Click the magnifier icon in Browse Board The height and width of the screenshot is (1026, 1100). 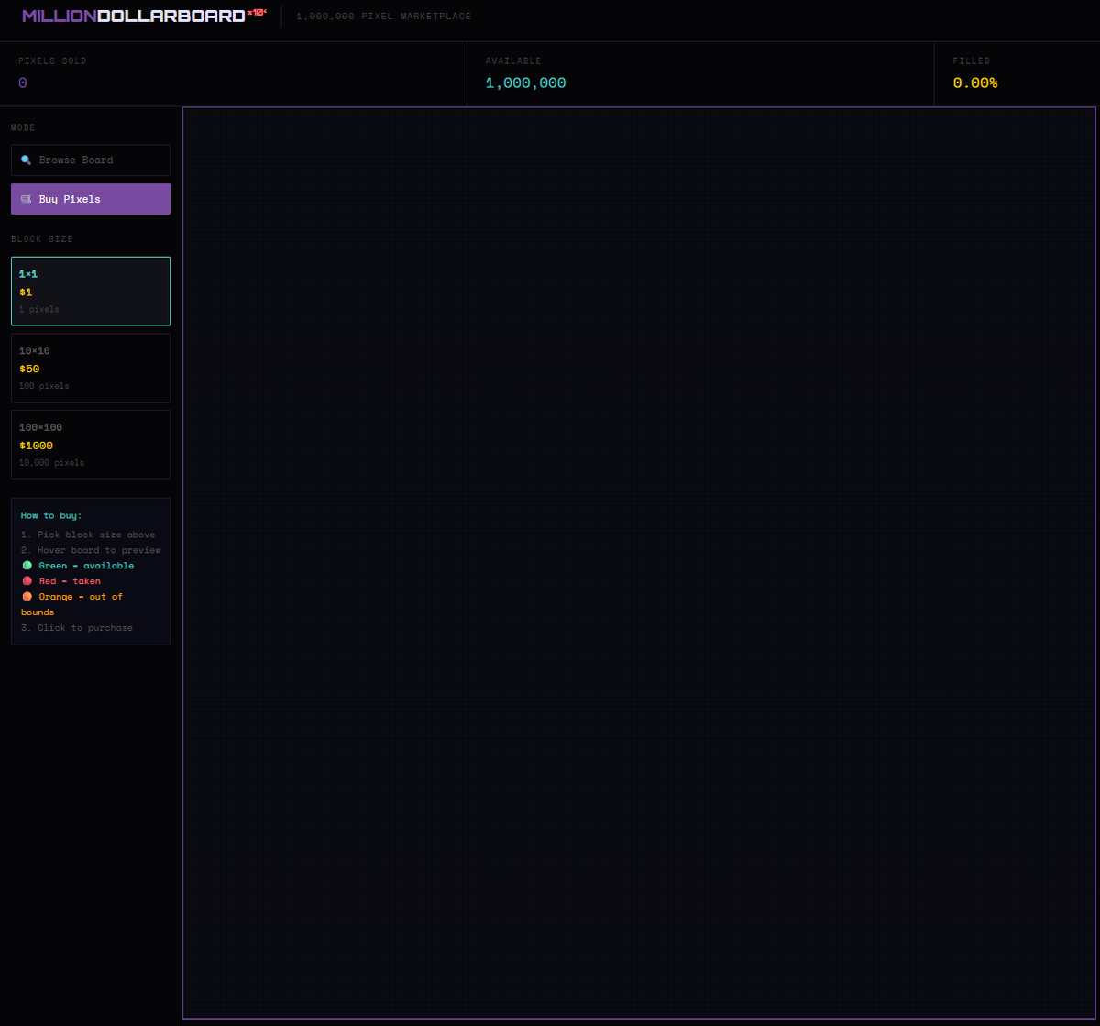(x=26, y=160)
